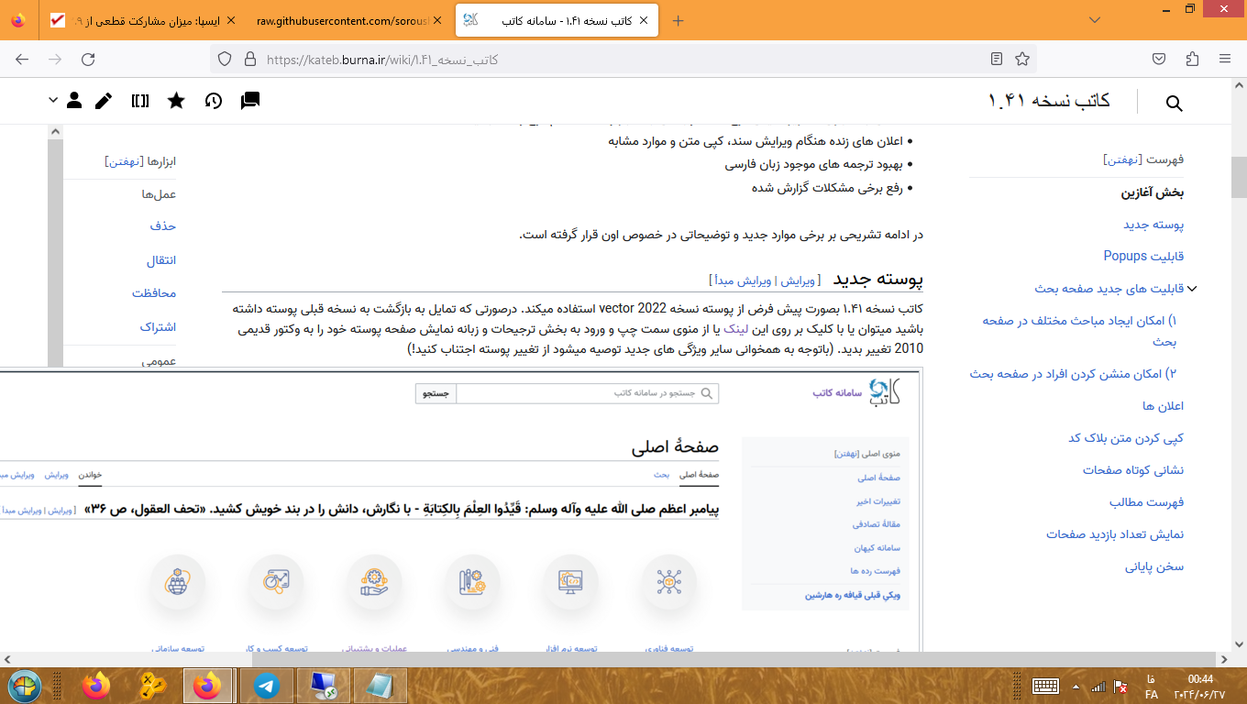Go to امکان ایجاد مباحث مختلف subsection
The height and width of the screenshot is (704, 1247).
click(1079, 331)
